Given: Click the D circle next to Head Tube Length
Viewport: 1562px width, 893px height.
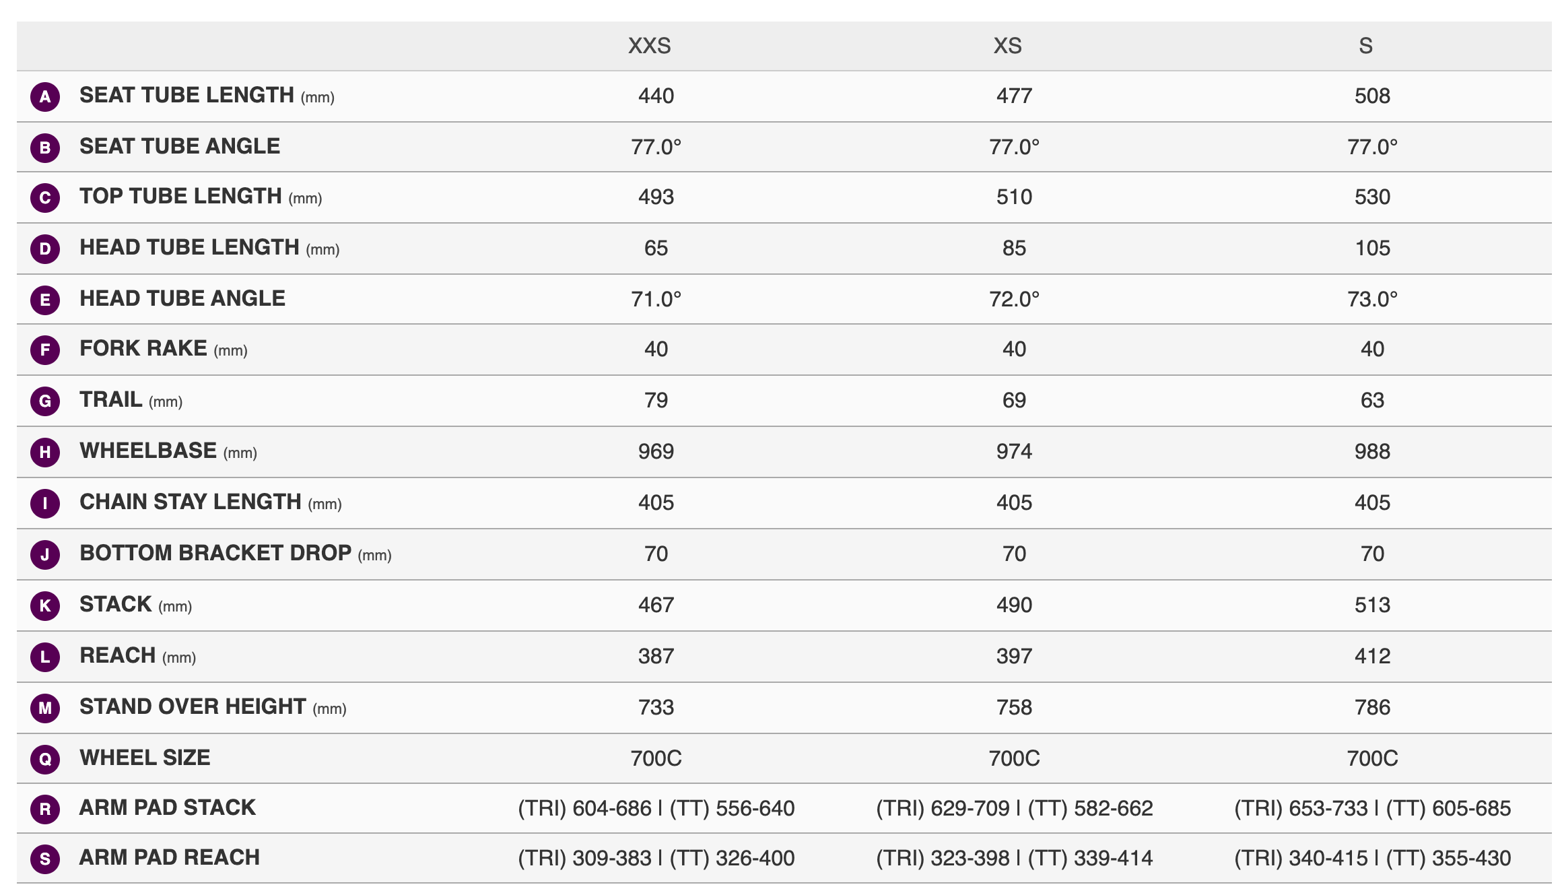Looking at the screenshot, I should point(45,249).
